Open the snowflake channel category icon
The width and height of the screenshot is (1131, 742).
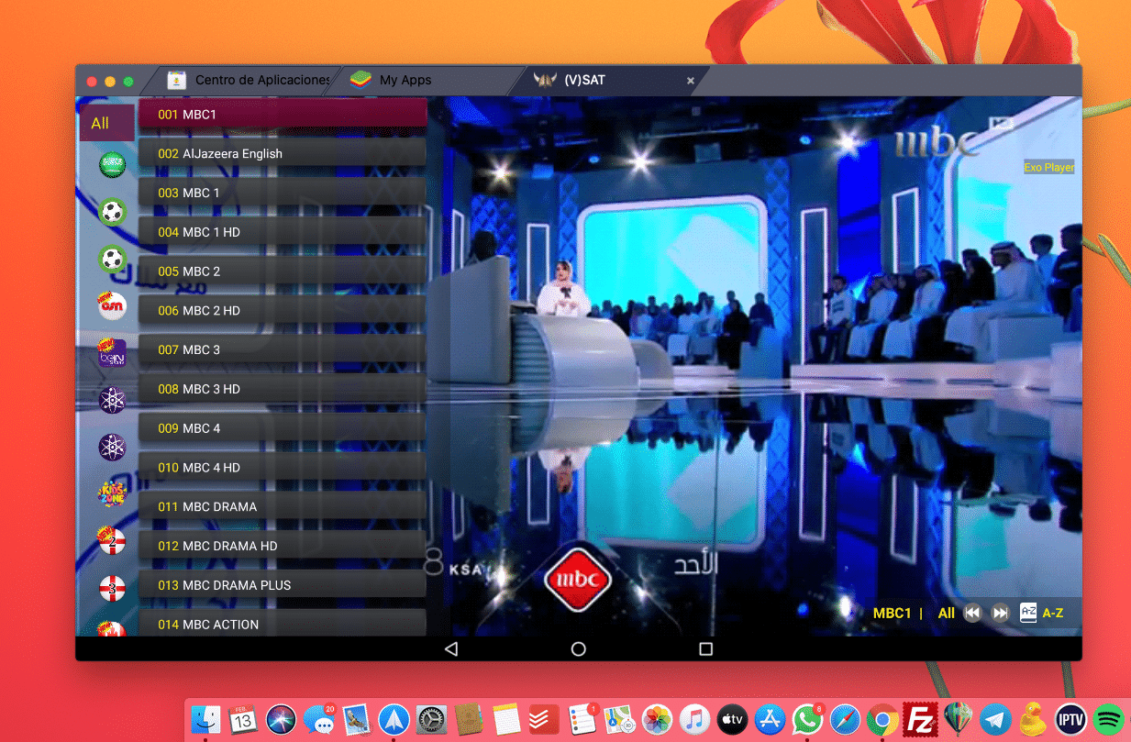click(x=111, y=399)
